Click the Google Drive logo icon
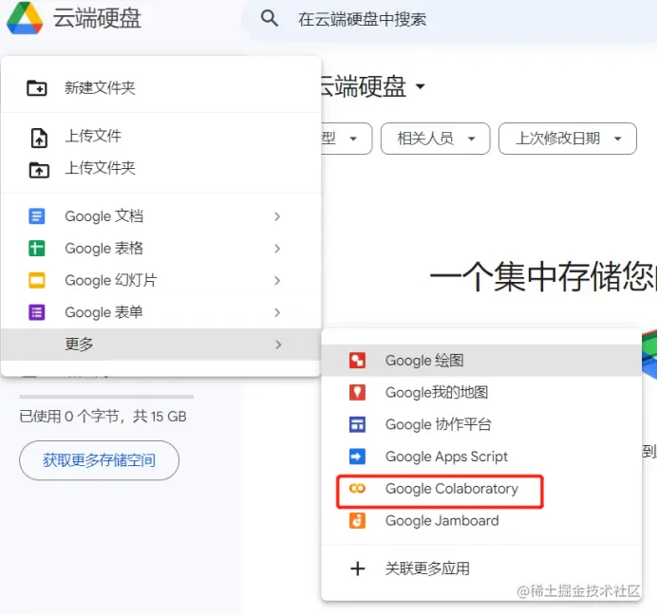 click(25, 18)
